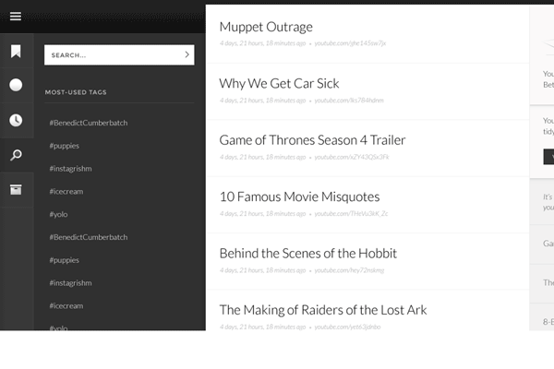Choose the first #instagrishm tag
This screenshot has width=554, height=369.
pyautogui.click(x=70, y=169)
